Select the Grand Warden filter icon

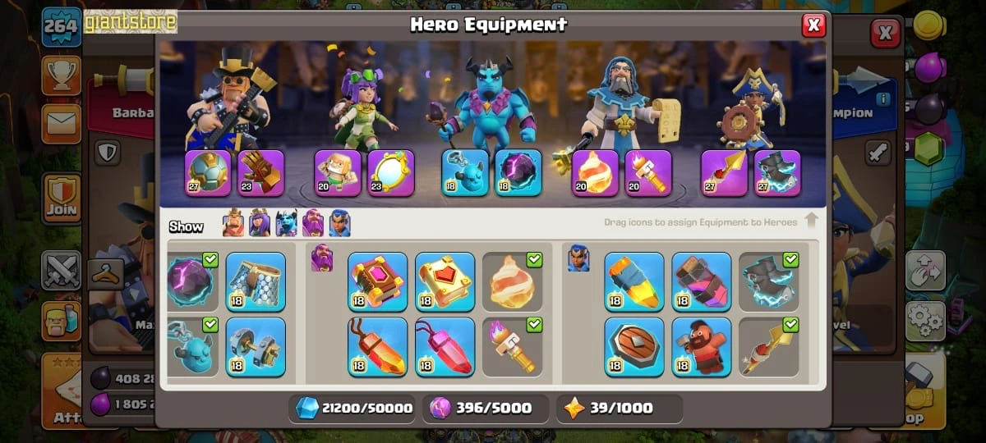(313, 223)
